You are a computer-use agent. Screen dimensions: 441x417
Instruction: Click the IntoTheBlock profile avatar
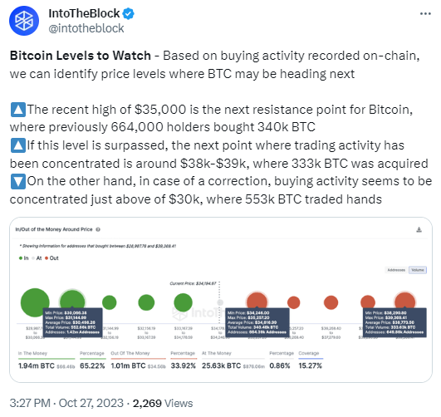(x=24, y=21)
